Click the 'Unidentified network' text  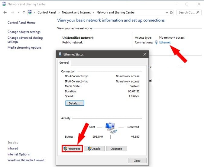78,38
